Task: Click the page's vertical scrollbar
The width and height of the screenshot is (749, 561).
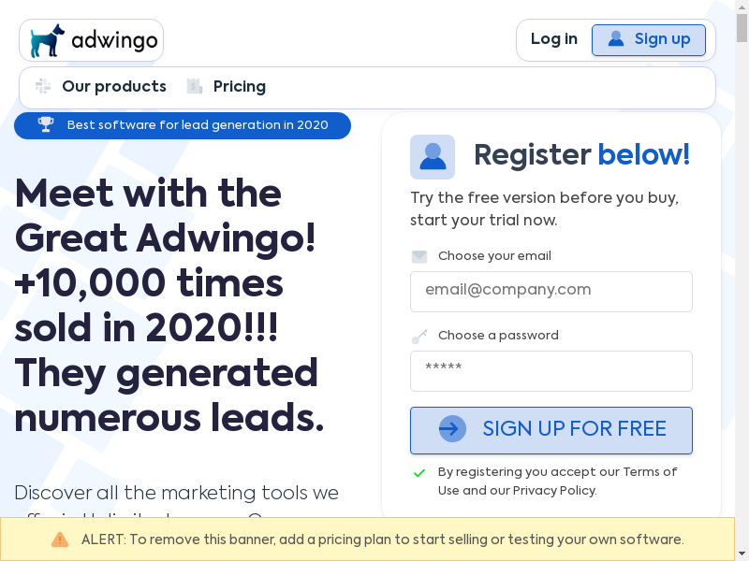Action: point(742,280)
